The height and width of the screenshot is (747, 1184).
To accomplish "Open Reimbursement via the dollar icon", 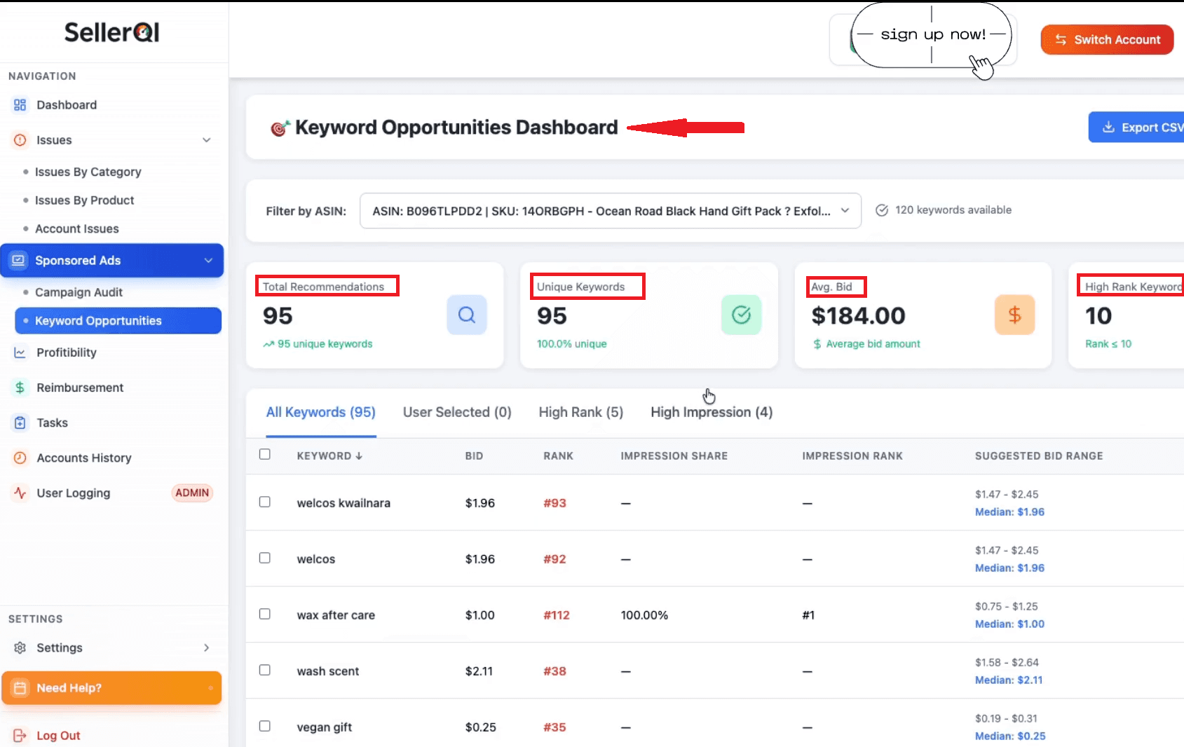I will click(x=20, y=388).
